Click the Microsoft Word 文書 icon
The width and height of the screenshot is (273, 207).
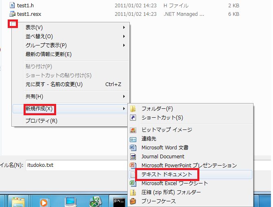point(133,148)
